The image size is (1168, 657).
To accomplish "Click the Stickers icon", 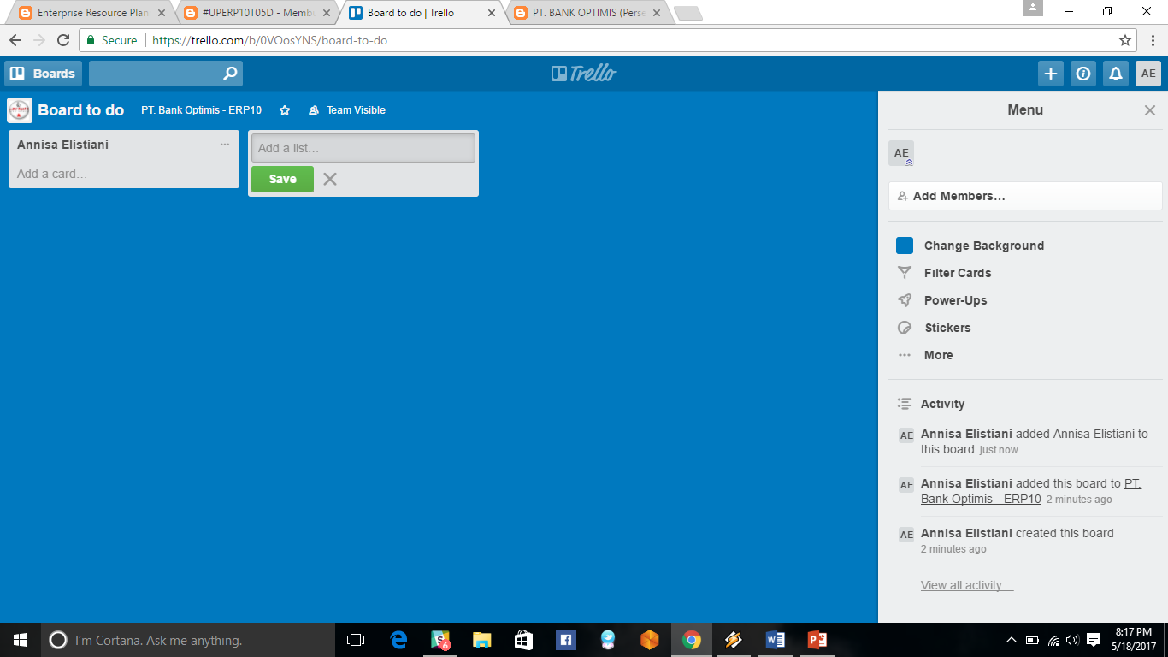I will coord(905,328).
